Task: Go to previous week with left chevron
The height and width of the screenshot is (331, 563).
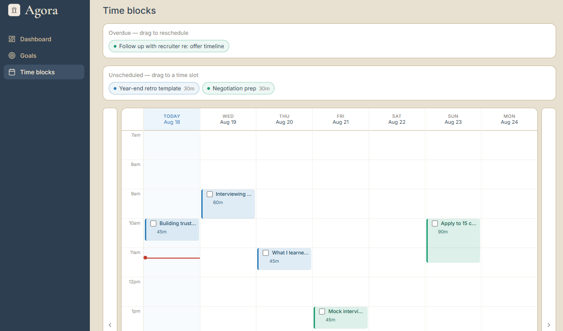Action: (x=110, y=325)
